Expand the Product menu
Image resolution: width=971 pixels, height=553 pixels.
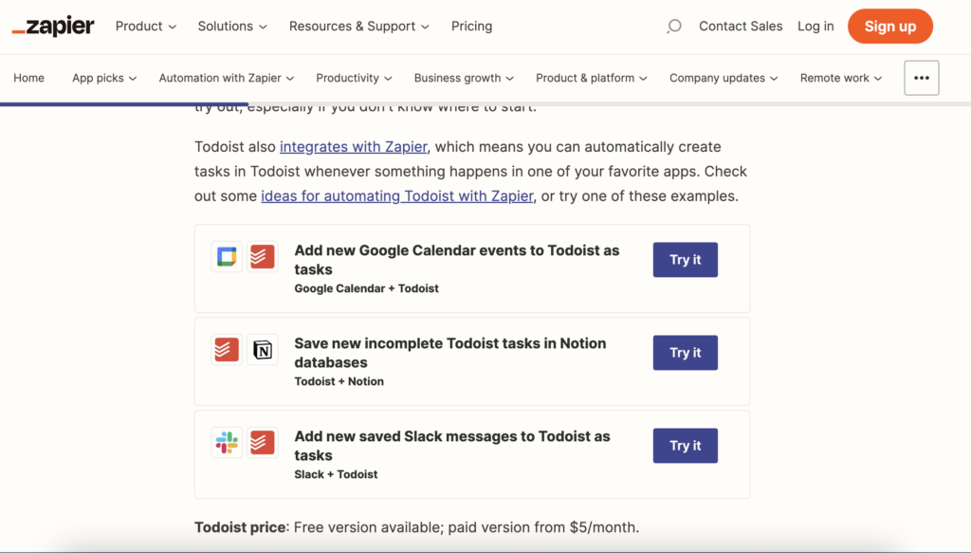point(145,26)
